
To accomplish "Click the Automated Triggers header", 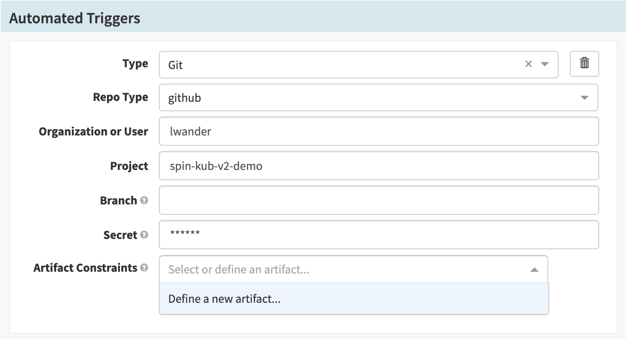I will tap(74, 18).
